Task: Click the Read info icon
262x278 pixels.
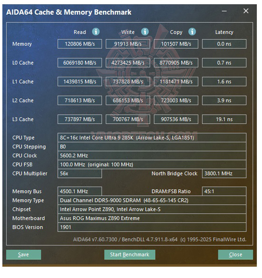Action: (x=96, y=32)
